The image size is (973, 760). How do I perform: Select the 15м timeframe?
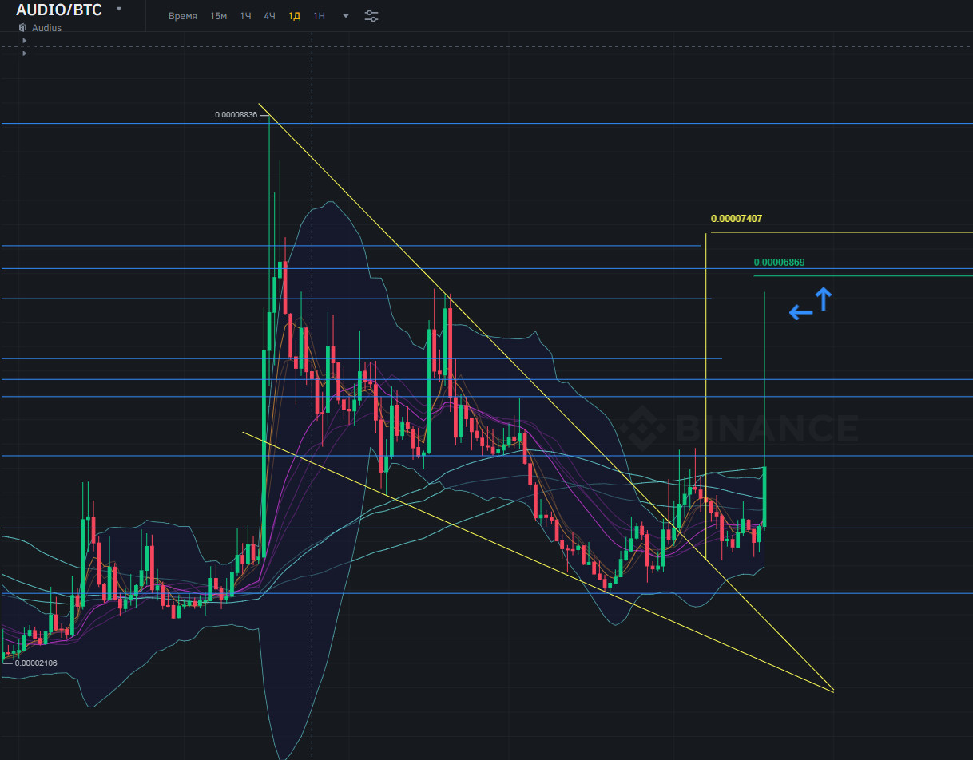pyautogui.click(x=219, y=16)
